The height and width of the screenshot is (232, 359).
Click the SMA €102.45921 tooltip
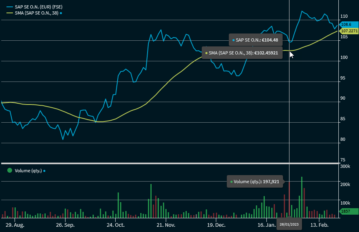[x=242, y=53]
